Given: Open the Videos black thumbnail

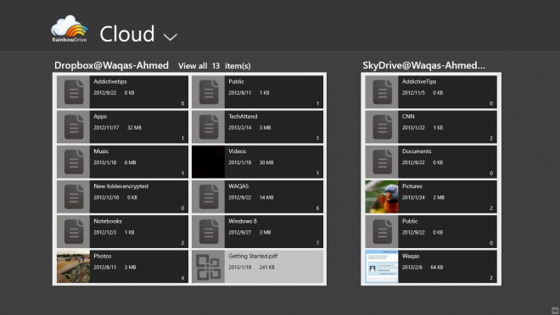Looking at the screenshot, I should [x=209, y=162].
